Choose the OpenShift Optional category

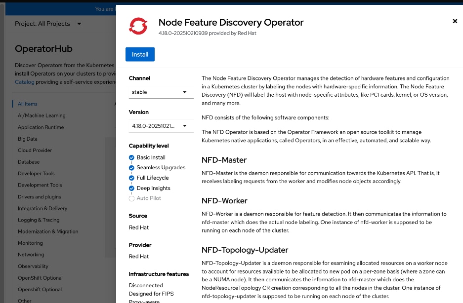(x=40, y=278)
